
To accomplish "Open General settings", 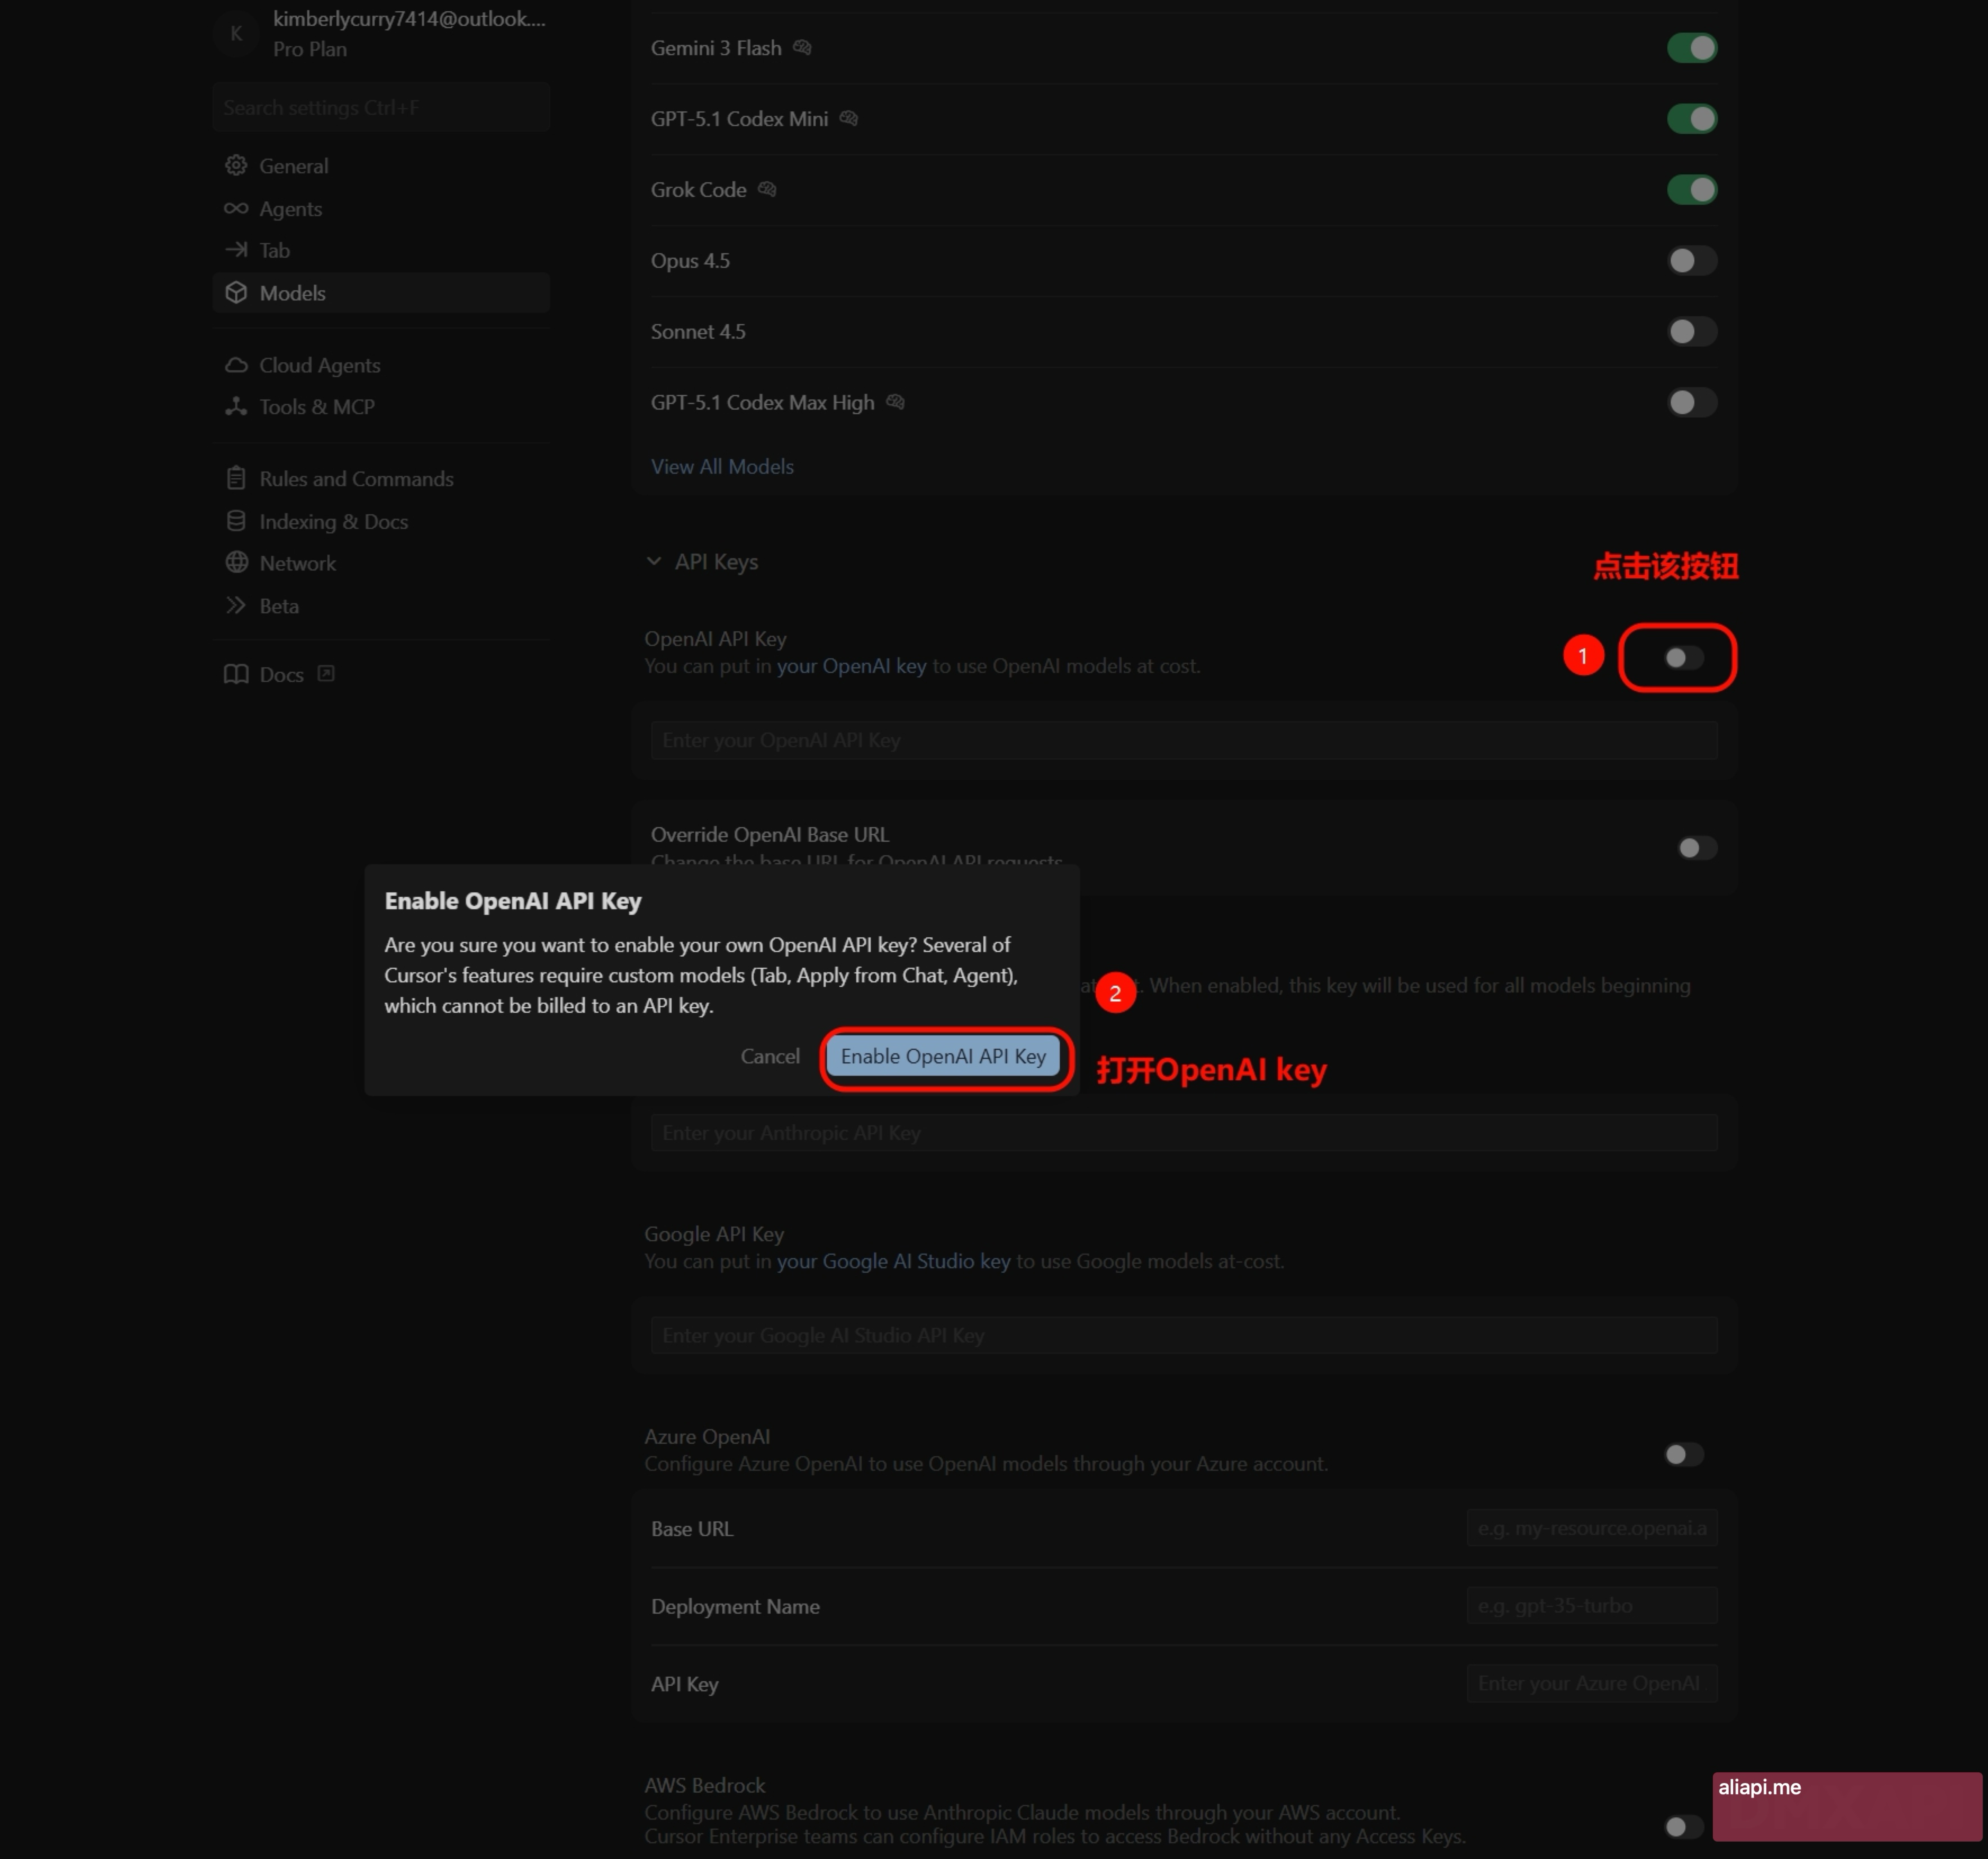I will [381, 166].
